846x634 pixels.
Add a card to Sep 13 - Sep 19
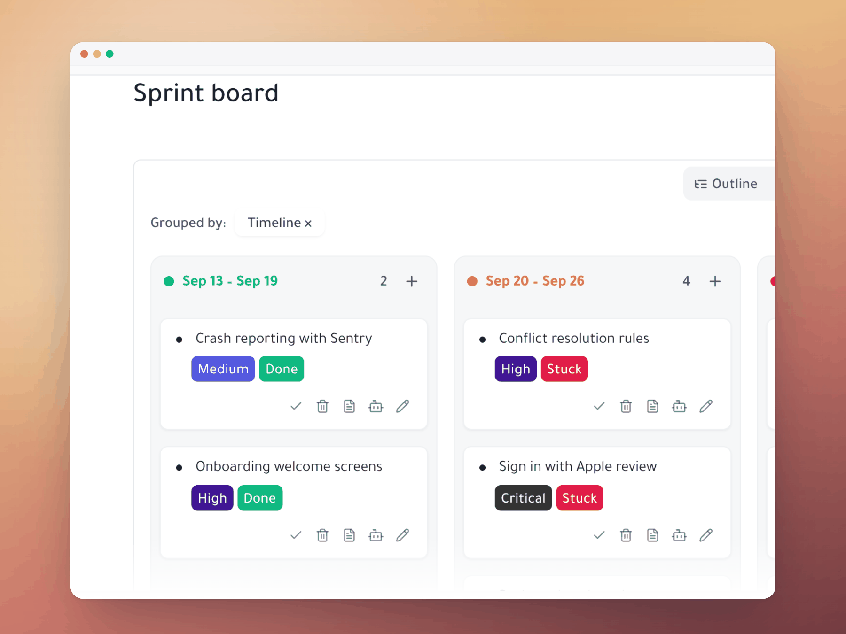412,281
